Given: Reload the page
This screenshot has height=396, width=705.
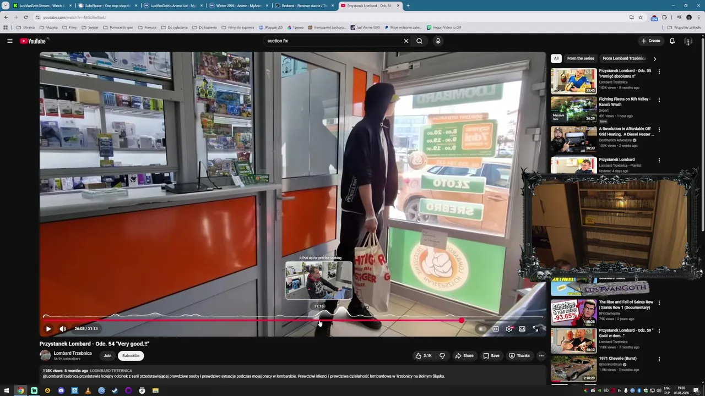Looking at the screenshot, I should [x=25, y=17].
